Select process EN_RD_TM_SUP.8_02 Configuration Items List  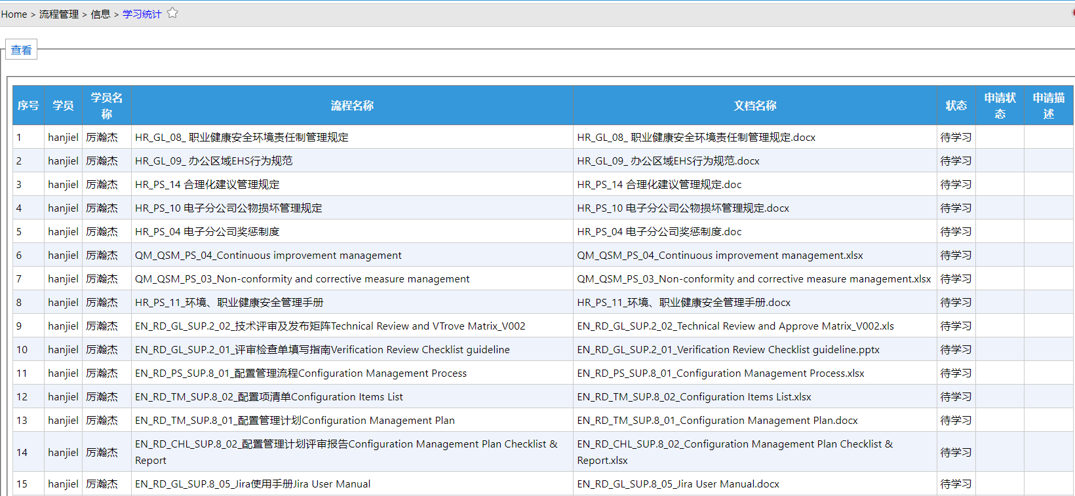[x=269, y=397]
